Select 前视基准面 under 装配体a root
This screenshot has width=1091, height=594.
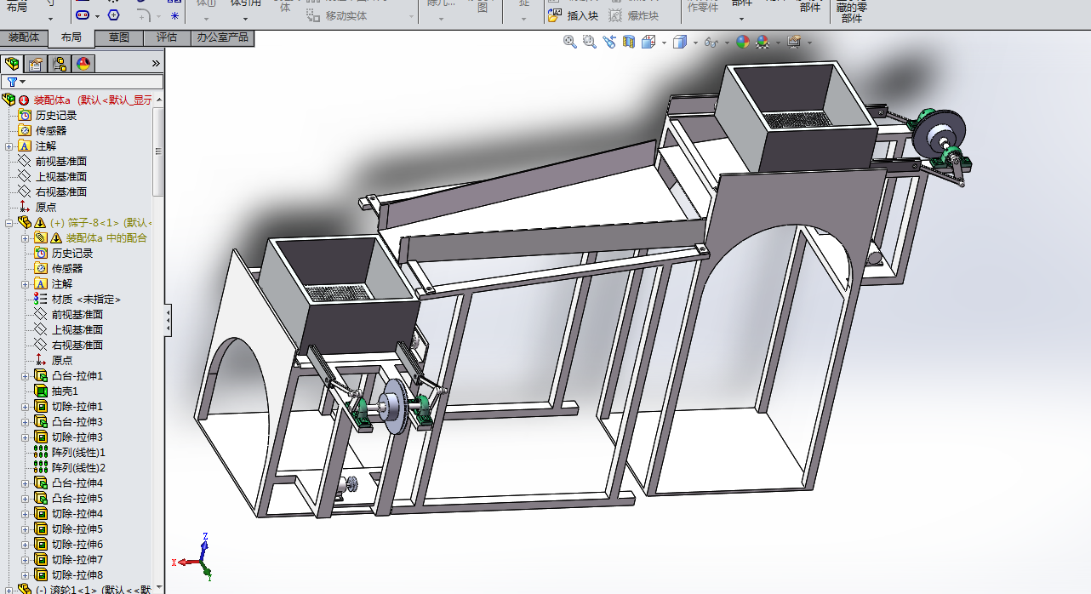point(60,162)
